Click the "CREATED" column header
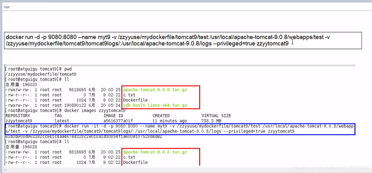Viewport: 372px width, 173px height. 161,116
